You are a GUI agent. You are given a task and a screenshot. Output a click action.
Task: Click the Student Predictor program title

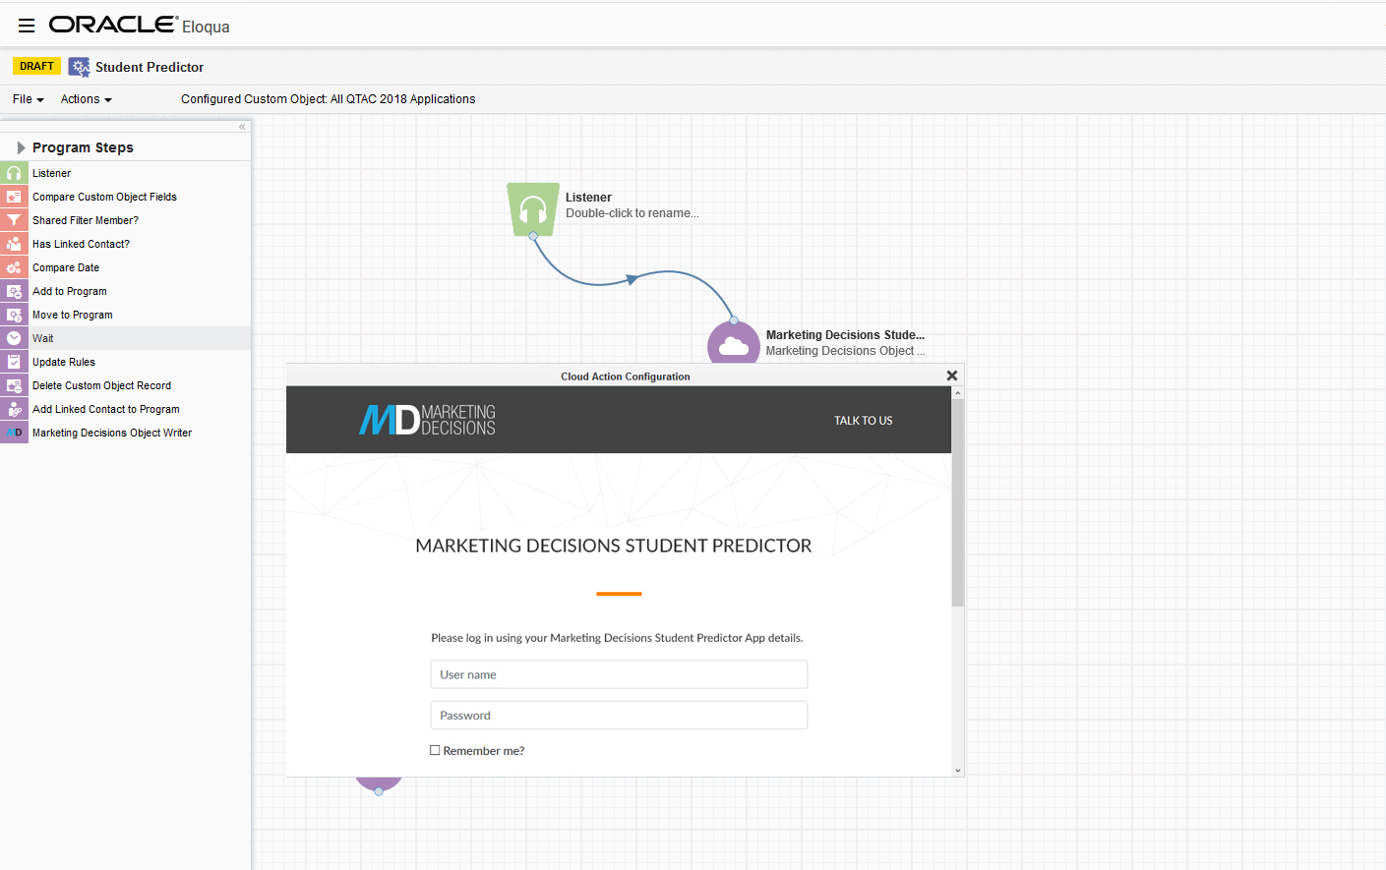point(150,67)
